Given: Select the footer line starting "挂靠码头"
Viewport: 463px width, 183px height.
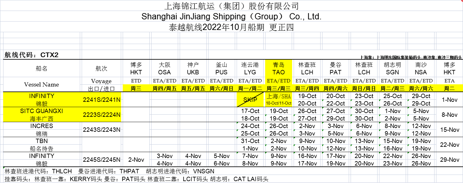Looking at the screenshot, I should pyautogui.click(x=136, y=179).
